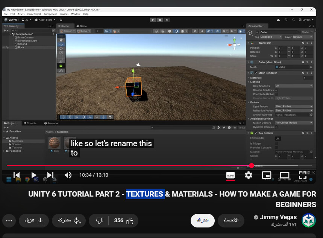Toggle the Cube active checkbox in Inspector

point(257,32)
